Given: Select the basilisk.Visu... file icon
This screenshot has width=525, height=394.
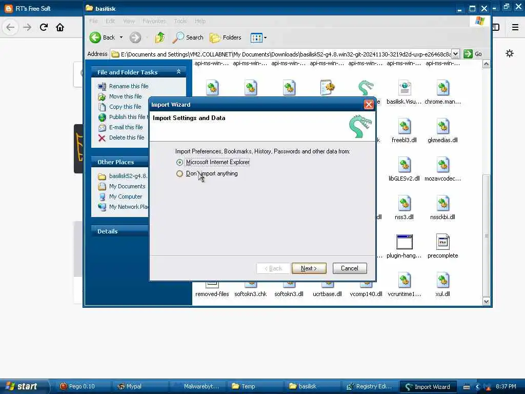Looking at the screenshot, I should (405, 88).
